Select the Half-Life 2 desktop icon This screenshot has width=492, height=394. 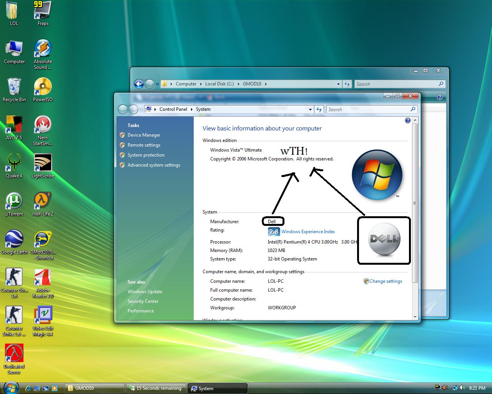43,204
